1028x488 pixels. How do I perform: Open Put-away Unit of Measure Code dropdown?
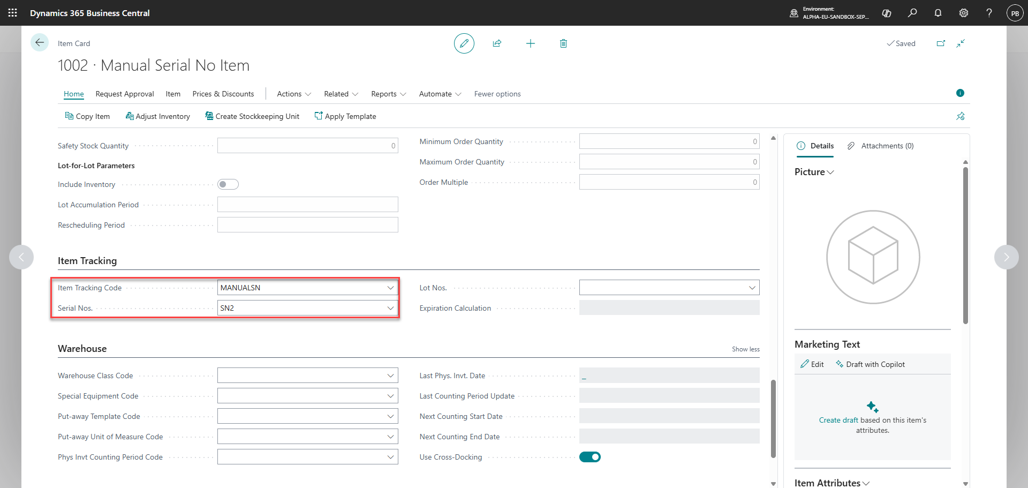click(390, 437)
